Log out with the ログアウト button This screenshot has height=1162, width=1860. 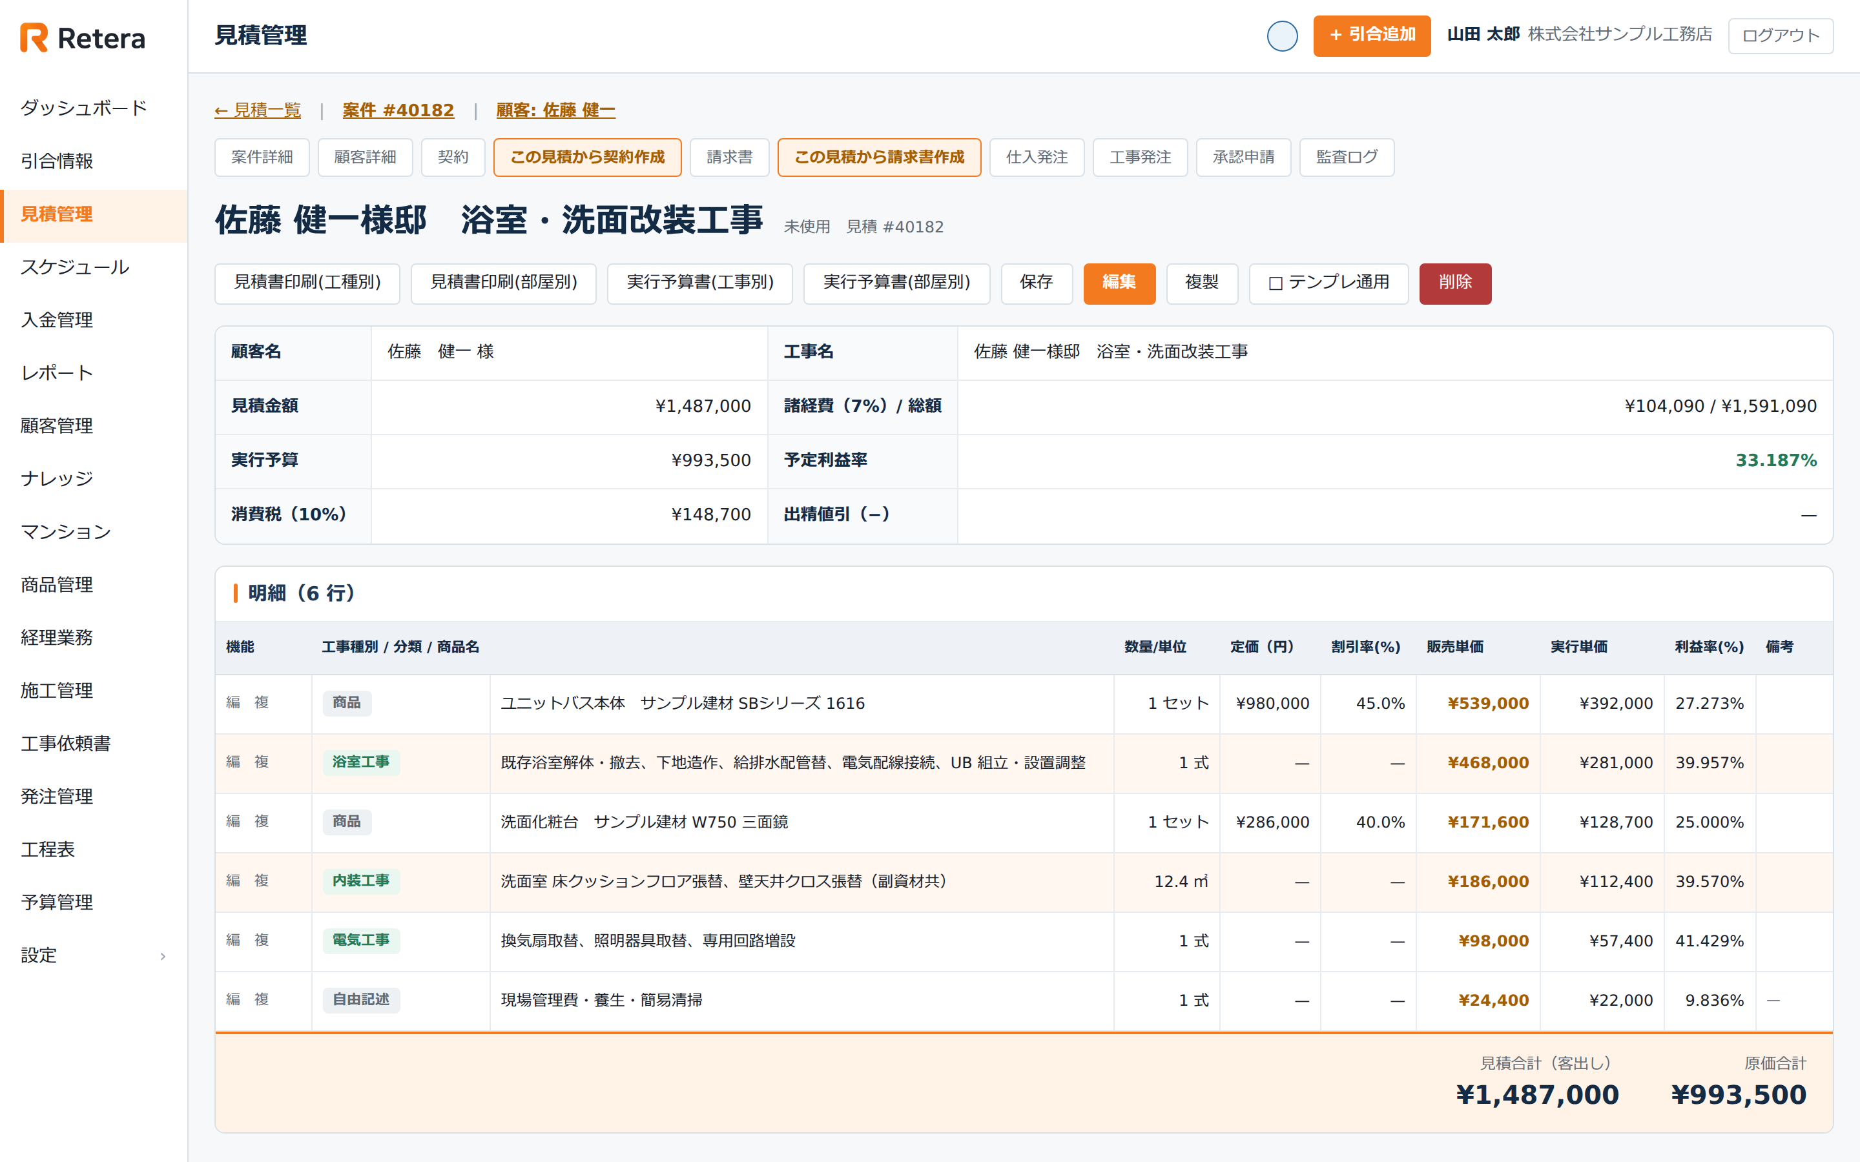coord(1780,36)
